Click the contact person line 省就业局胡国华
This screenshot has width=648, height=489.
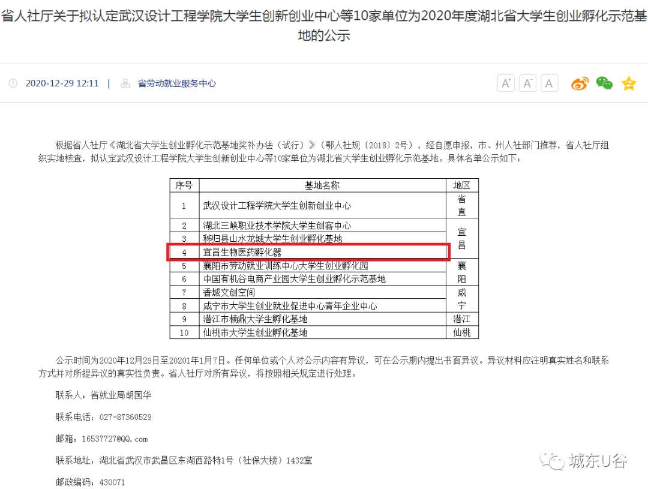[x=103, y=395]
